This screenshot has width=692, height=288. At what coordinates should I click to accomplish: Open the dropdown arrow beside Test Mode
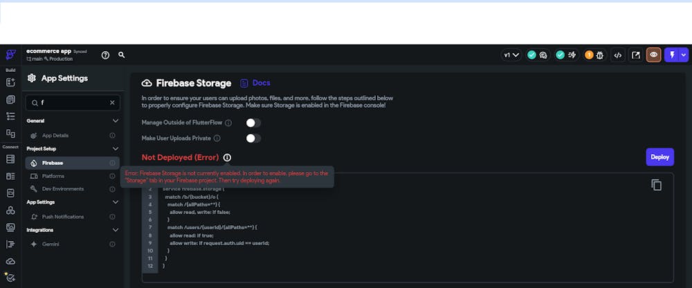tap(684, 55)
